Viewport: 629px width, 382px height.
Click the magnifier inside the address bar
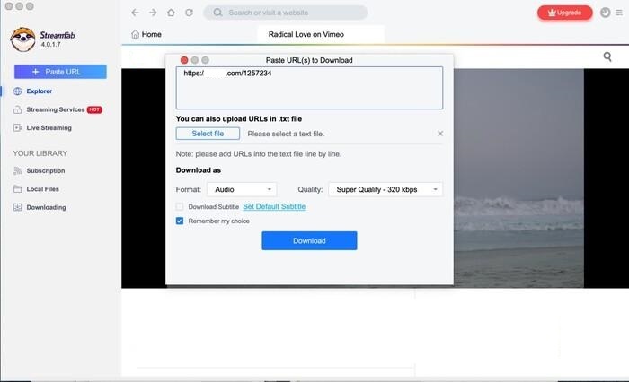point(217,13)
